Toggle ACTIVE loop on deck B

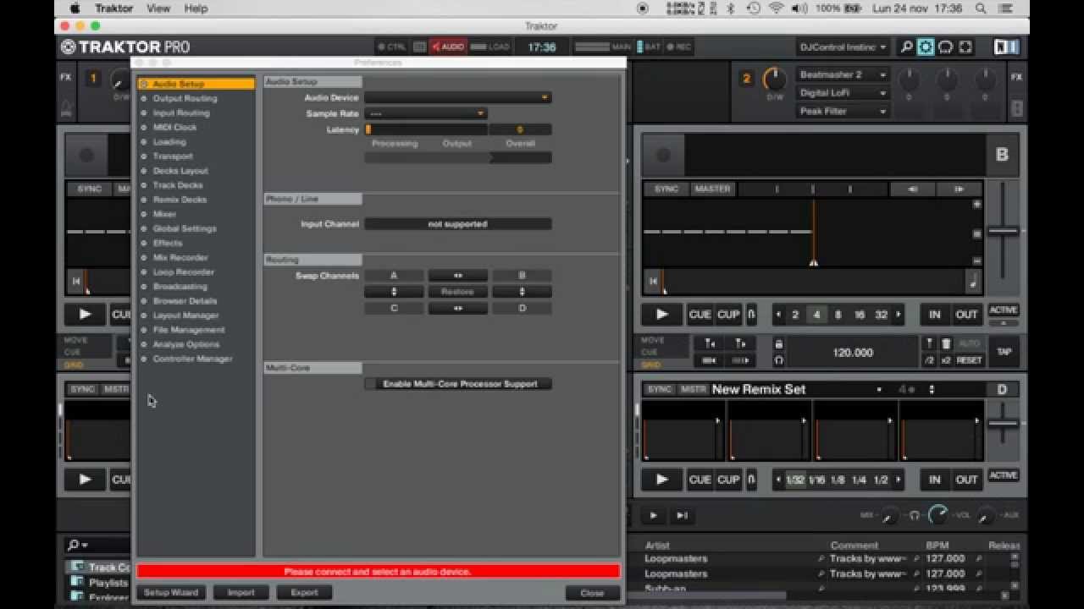1004,310
